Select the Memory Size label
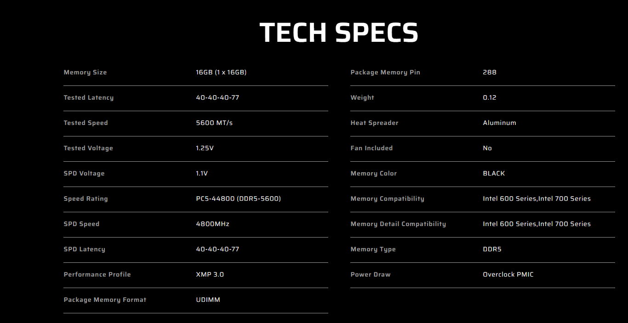Viewport: 628px width, 323px height. click(85, 72)
